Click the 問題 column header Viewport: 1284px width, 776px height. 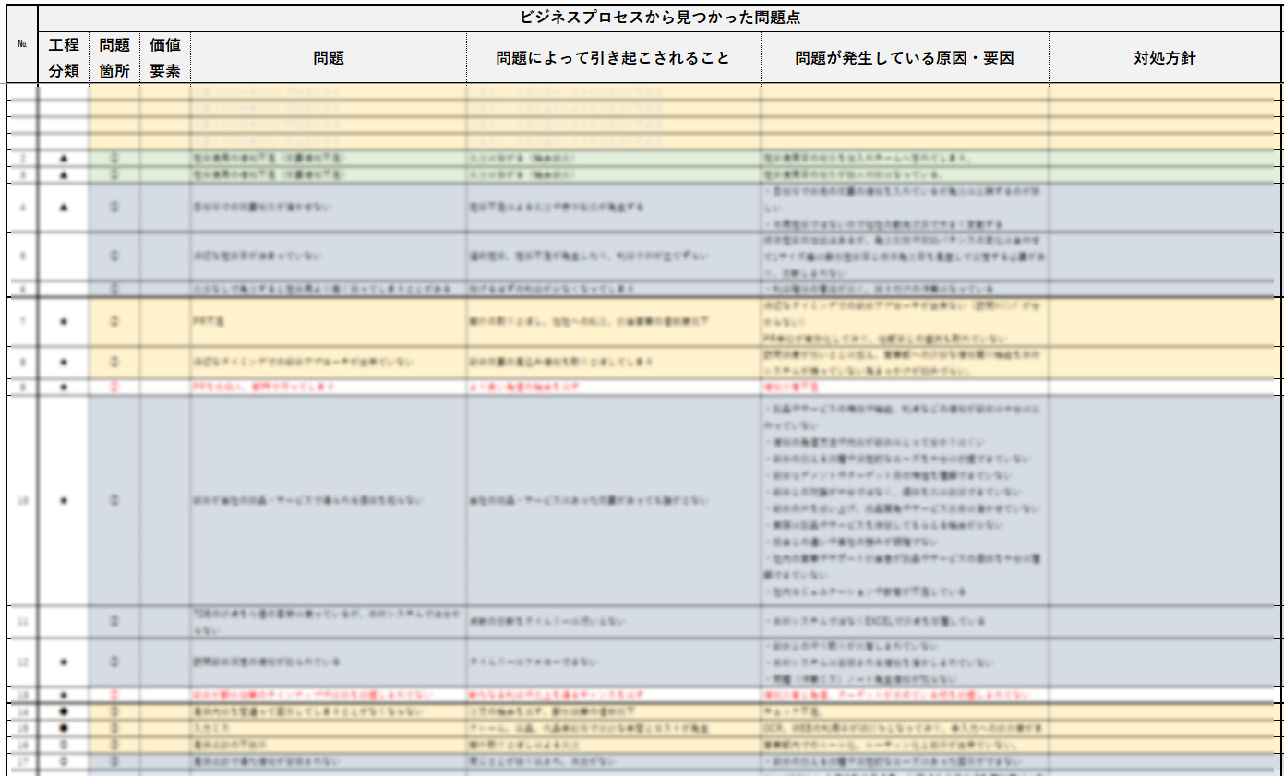(329, 58)
